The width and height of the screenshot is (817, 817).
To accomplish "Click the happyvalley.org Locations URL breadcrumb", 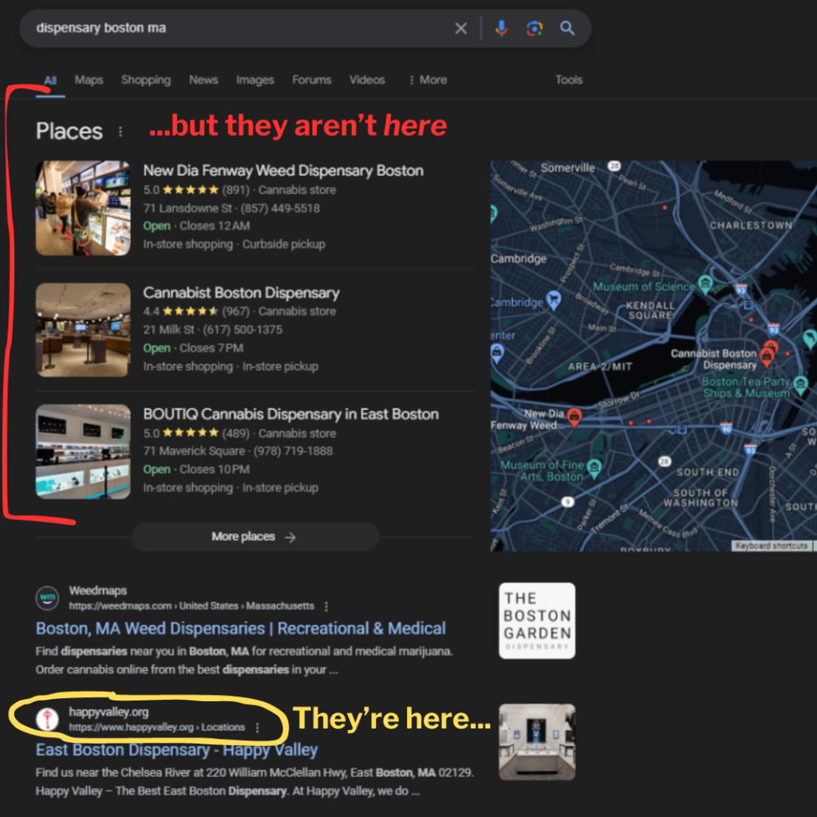I will tap(157, 728).
